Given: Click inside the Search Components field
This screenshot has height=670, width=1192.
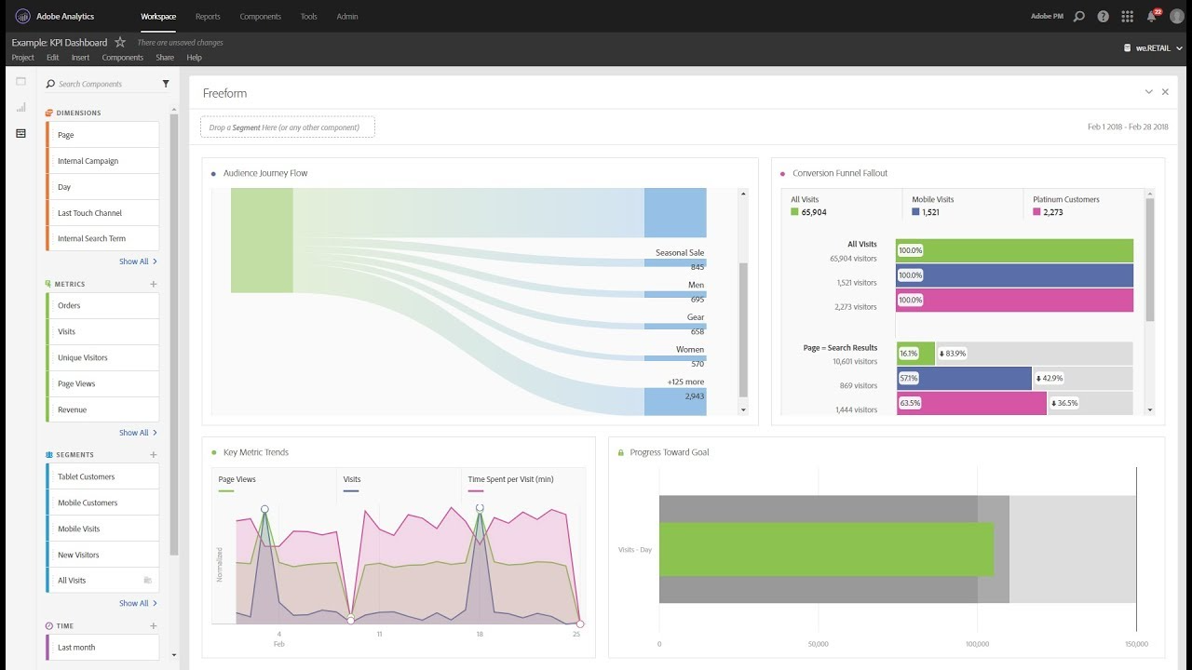Looking at the screenshot, I should 102,83.
